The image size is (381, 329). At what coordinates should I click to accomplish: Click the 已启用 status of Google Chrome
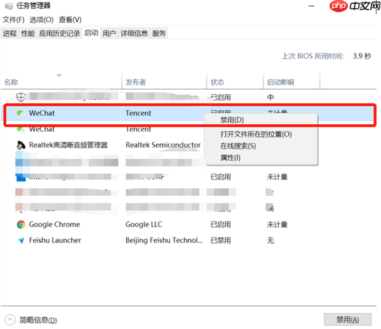[220, 225]
